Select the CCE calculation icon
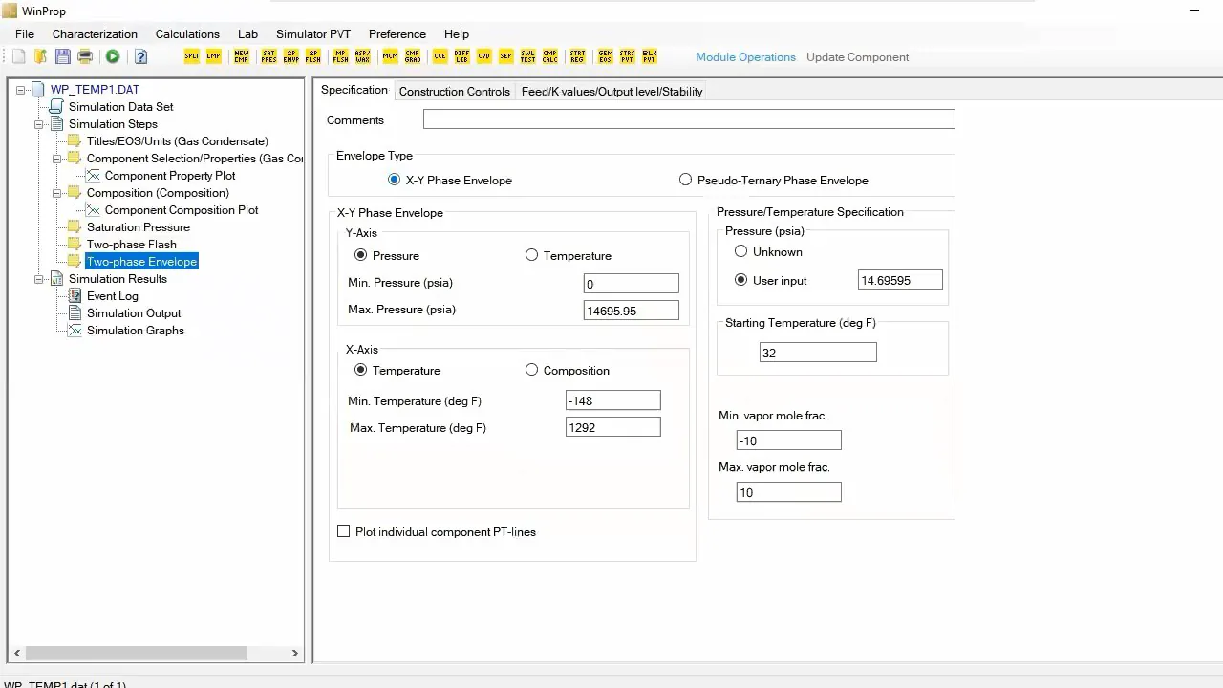 [x=440, y=57]
